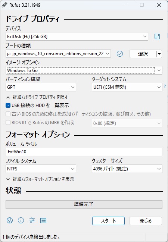
Task: Open the クラスター サイズ 4096 バイト dropdown
Action: [x=127, y=169]
